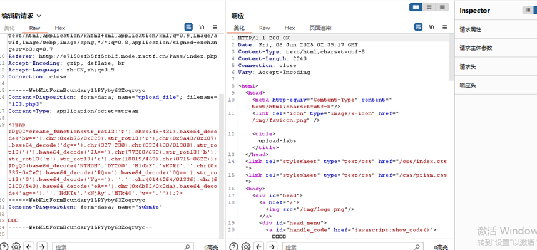Screen dimensions: 537x250
Task: Click magnifier icon in response search box
Action: [417, 247]
